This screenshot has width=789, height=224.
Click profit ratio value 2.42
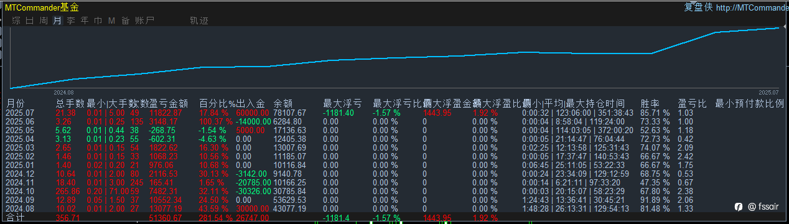tap(684, 156)
